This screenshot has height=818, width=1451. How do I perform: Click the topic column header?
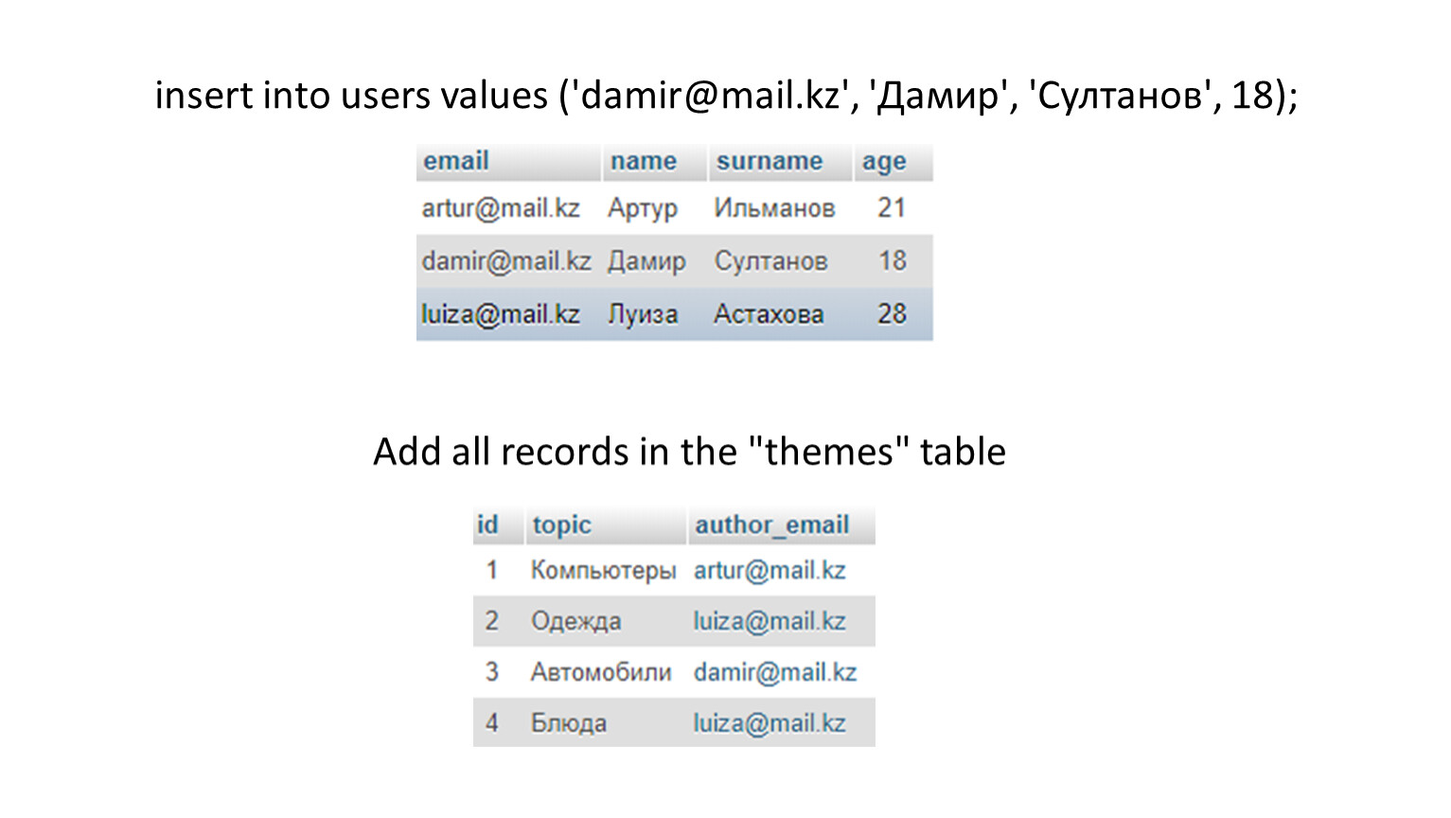point(606,525)
